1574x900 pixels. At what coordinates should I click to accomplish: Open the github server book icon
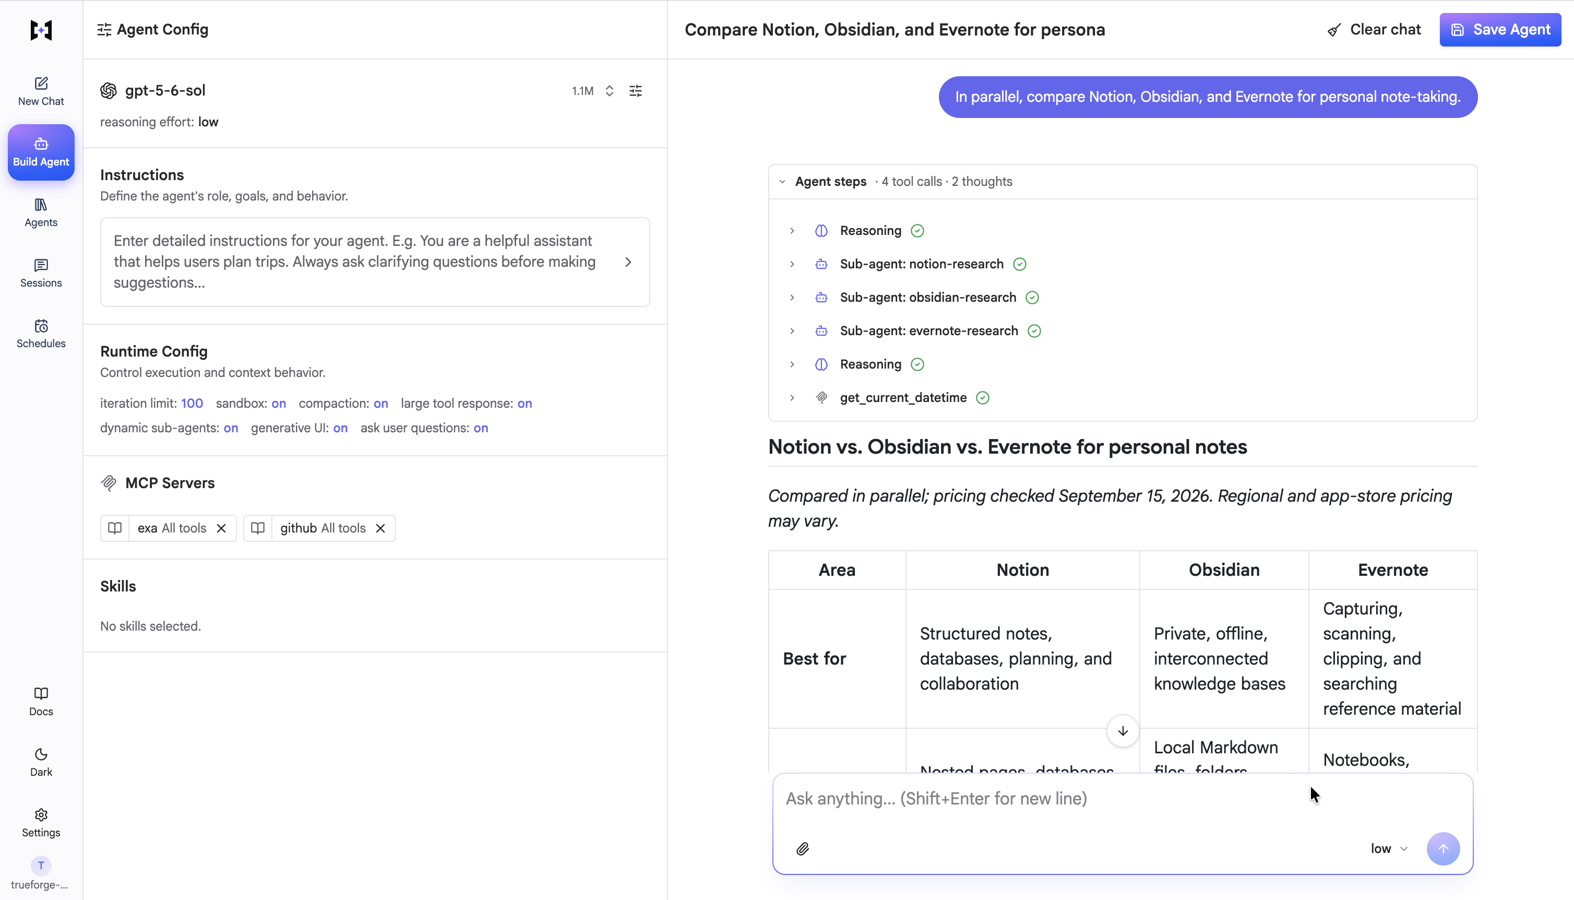[x=258, y=528]
